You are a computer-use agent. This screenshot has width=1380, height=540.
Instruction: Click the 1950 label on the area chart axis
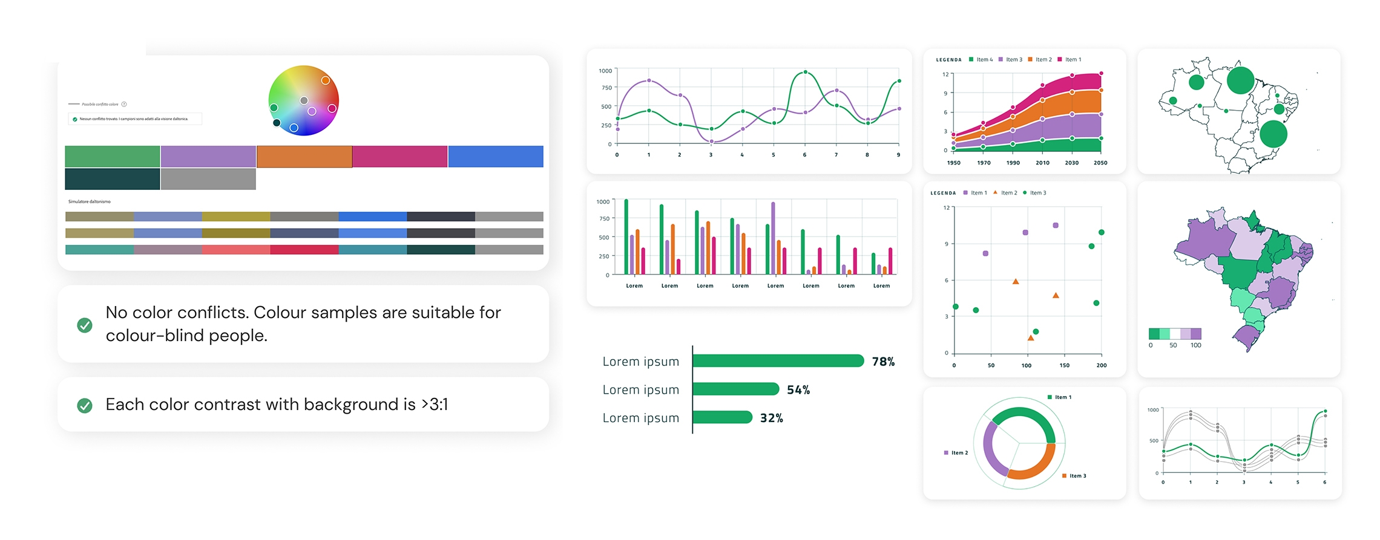click(x=953, y=163)
